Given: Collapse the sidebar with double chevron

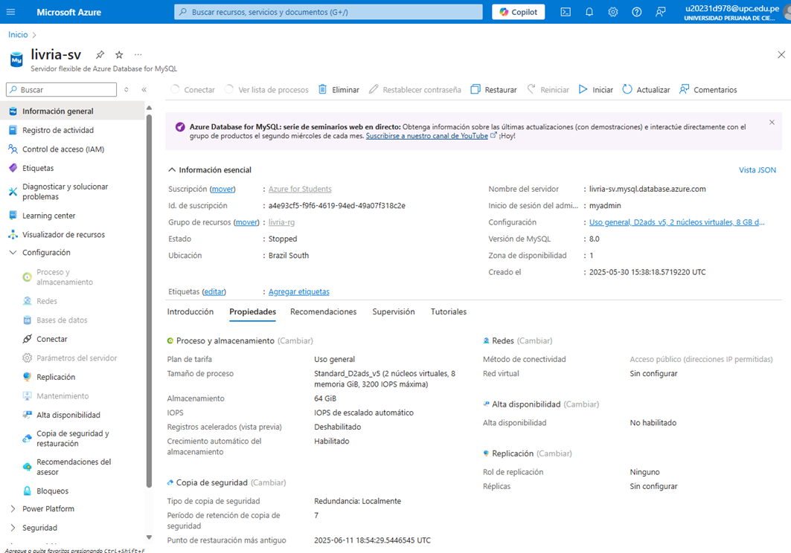Looking at the screenshot, I should point(144,90).
